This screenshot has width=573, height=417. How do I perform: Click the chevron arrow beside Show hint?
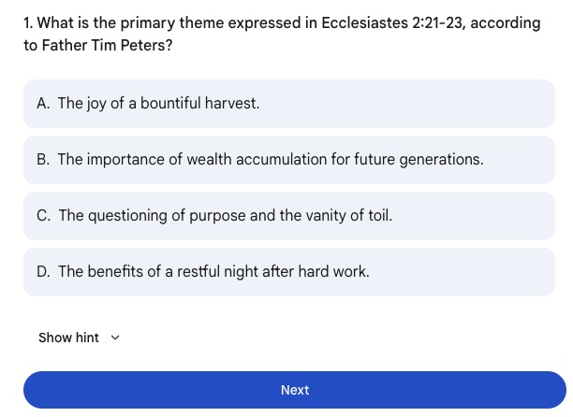pos(115,338)
